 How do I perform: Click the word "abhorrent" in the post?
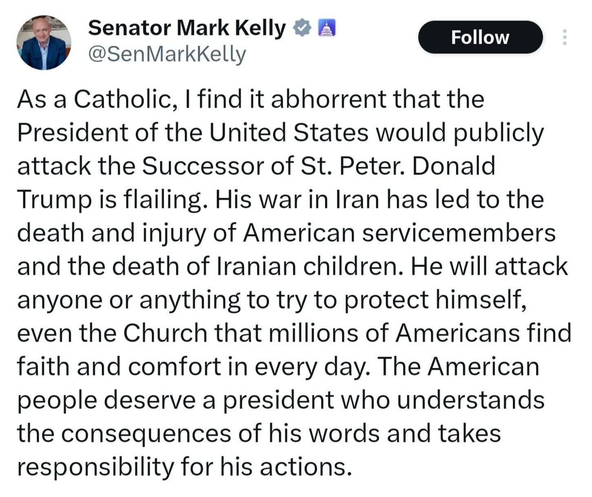click(x=328, y=99)
